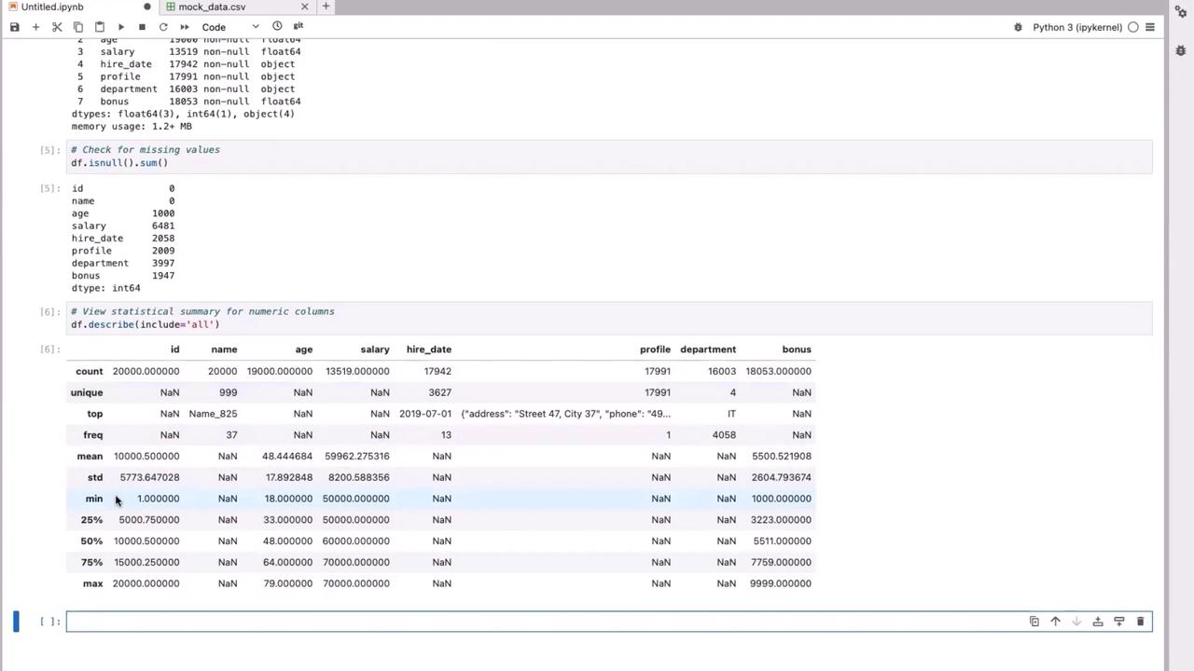This screenshot has height=671, width=1194.
Task: Restart the kernel with the refresh icon
Action: (163, 27)
